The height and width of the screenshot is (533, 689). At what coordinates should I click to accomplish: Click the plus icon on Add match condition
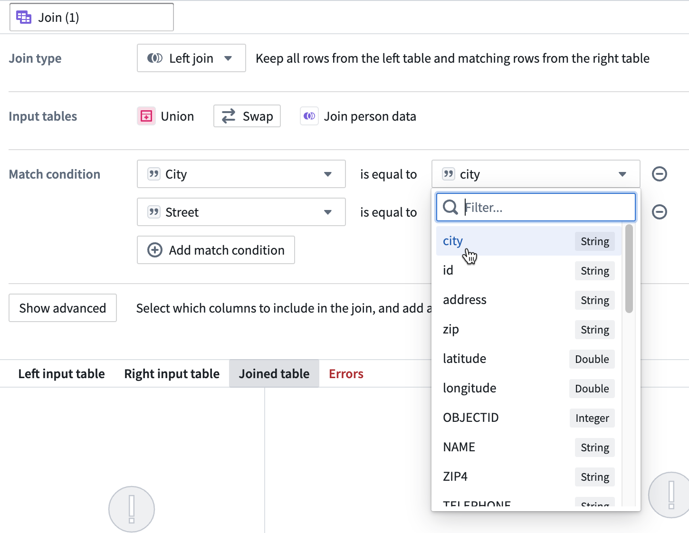point(155,250)
